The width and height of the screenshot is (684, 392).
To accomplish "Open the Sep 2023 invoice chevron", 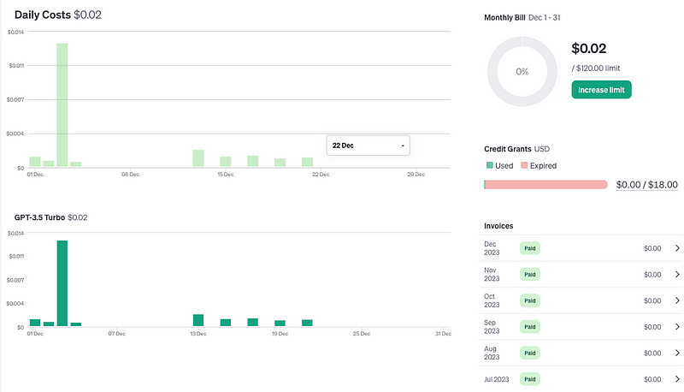I will (677, 326).
